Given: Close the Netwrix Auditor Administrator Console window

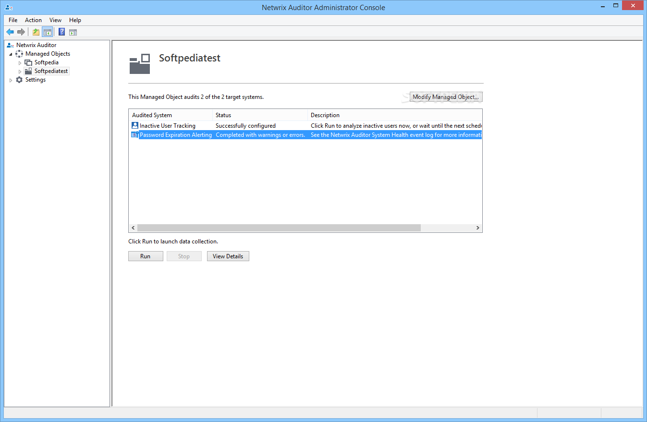Looking at the screenshot, I should coord(633,6).
